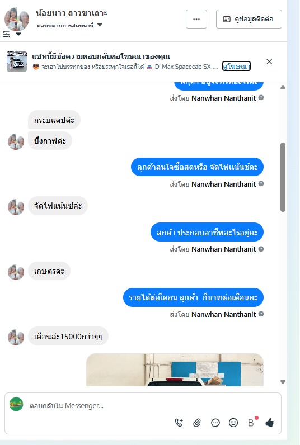300x445 pixels.
Task: Open the emoji picker smiley icon
Action: point(233,423)
